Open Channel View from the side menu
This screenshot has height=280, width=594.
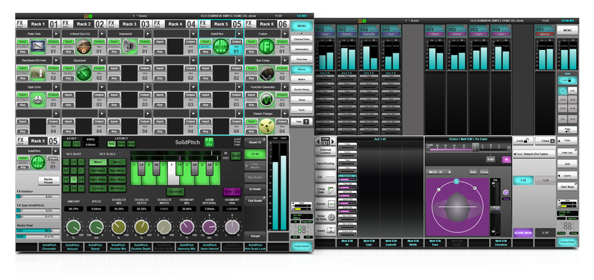[x=301, y=38]
